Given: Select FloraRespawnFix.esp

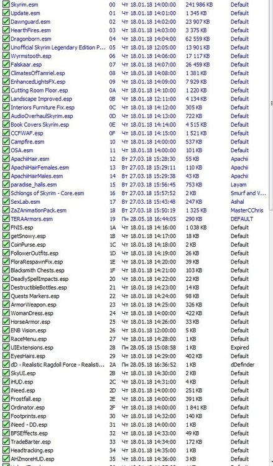Looking at the screenshot, I should [37, 262].
